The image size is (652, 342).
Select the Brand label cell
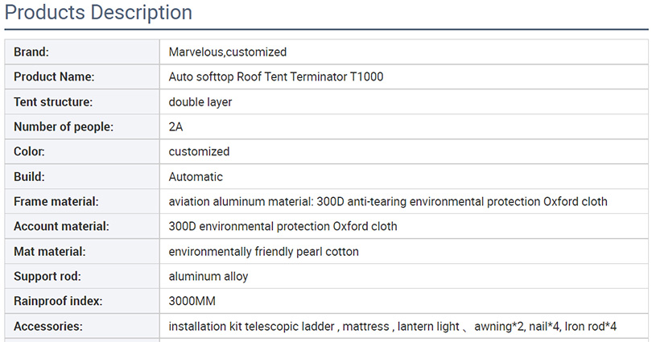82,52
